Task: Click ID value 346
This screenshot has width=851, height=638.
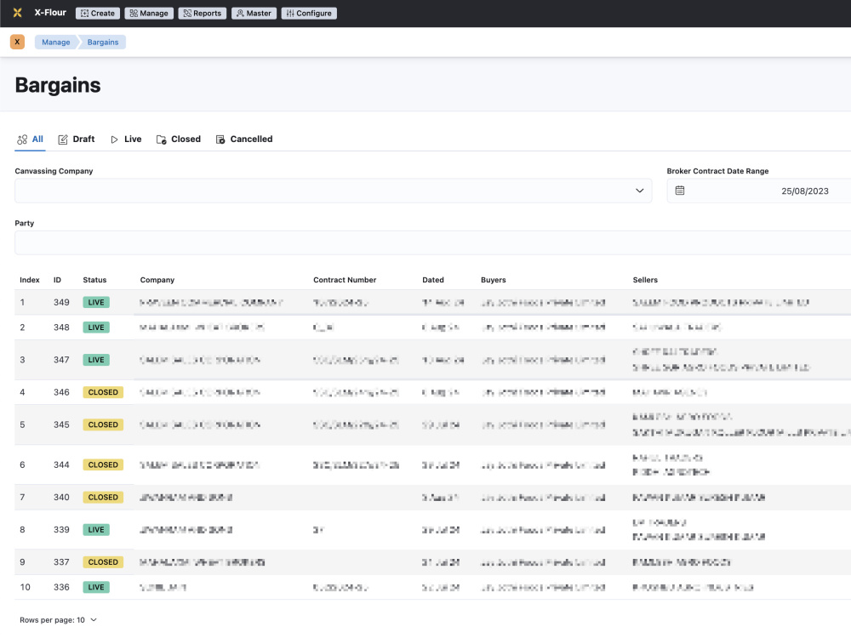Action: [x=61, y=392]
